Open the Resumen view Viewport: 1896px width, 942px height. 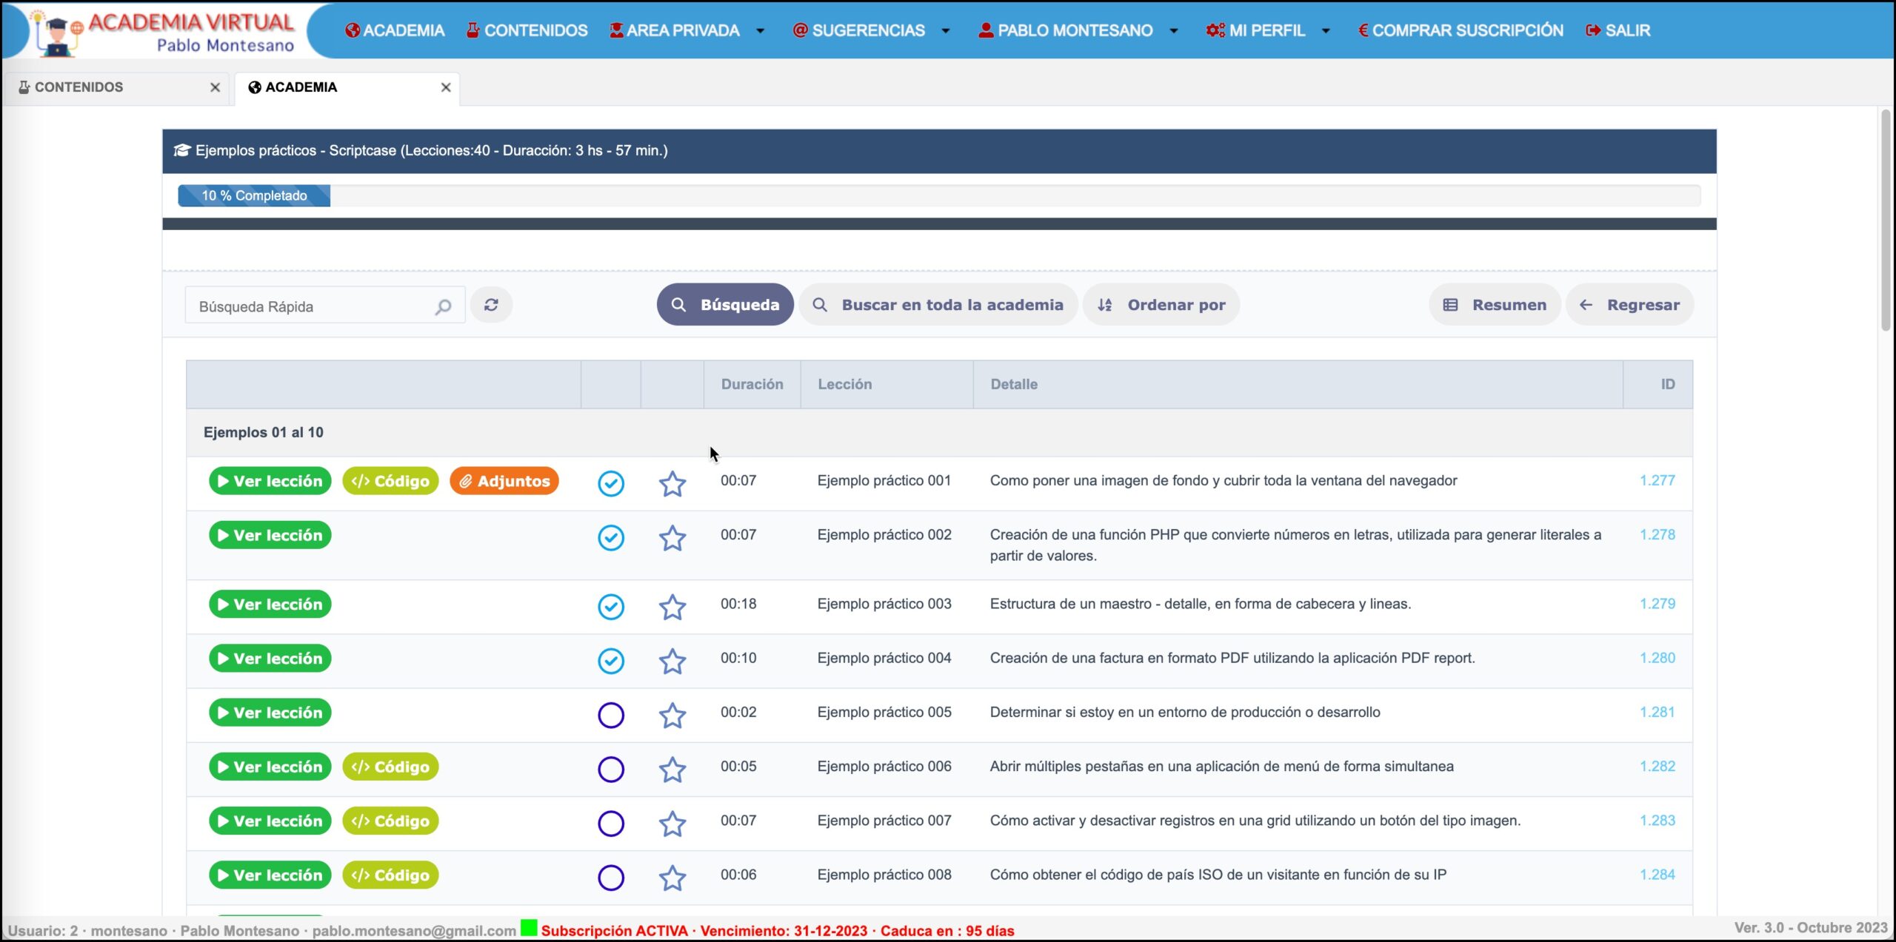(1495, 305)
